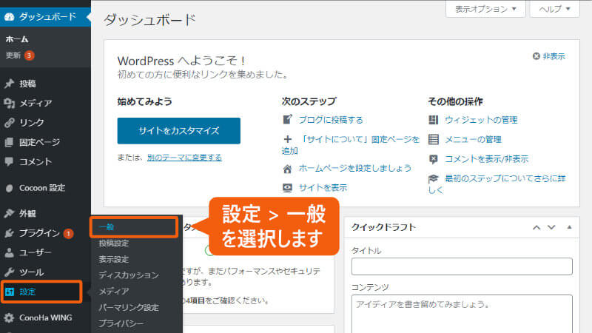Screen dimensions: 592x333
Task: Select 投稿設定 in settings flyout
Action: tap(114, 243)
